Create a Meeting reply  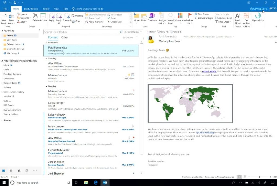[77, 15]
